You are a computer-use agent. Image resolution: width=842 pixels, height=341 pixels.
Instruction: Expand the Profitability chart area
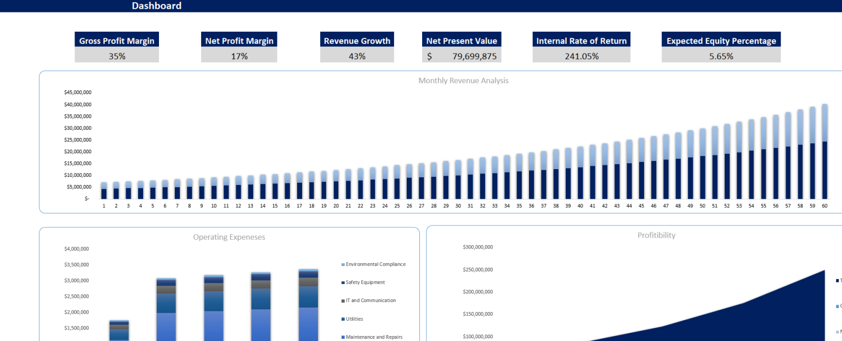[x=630, y=285]
